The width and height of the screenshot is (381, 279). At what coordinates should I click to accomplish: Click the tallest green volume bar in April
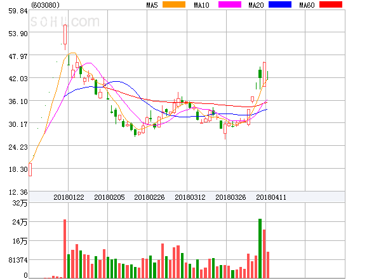coord(260,249)
